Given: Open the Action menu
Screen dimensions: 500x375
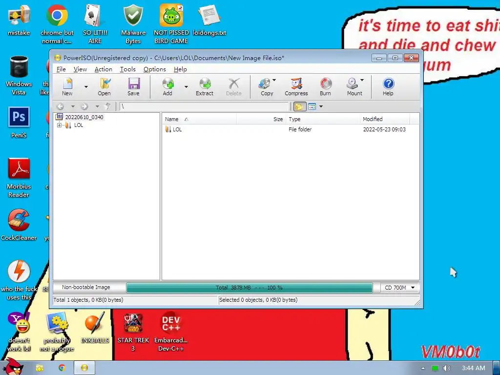Looking at the screenshot, I should pyautogui.click(x=104, y=69).
